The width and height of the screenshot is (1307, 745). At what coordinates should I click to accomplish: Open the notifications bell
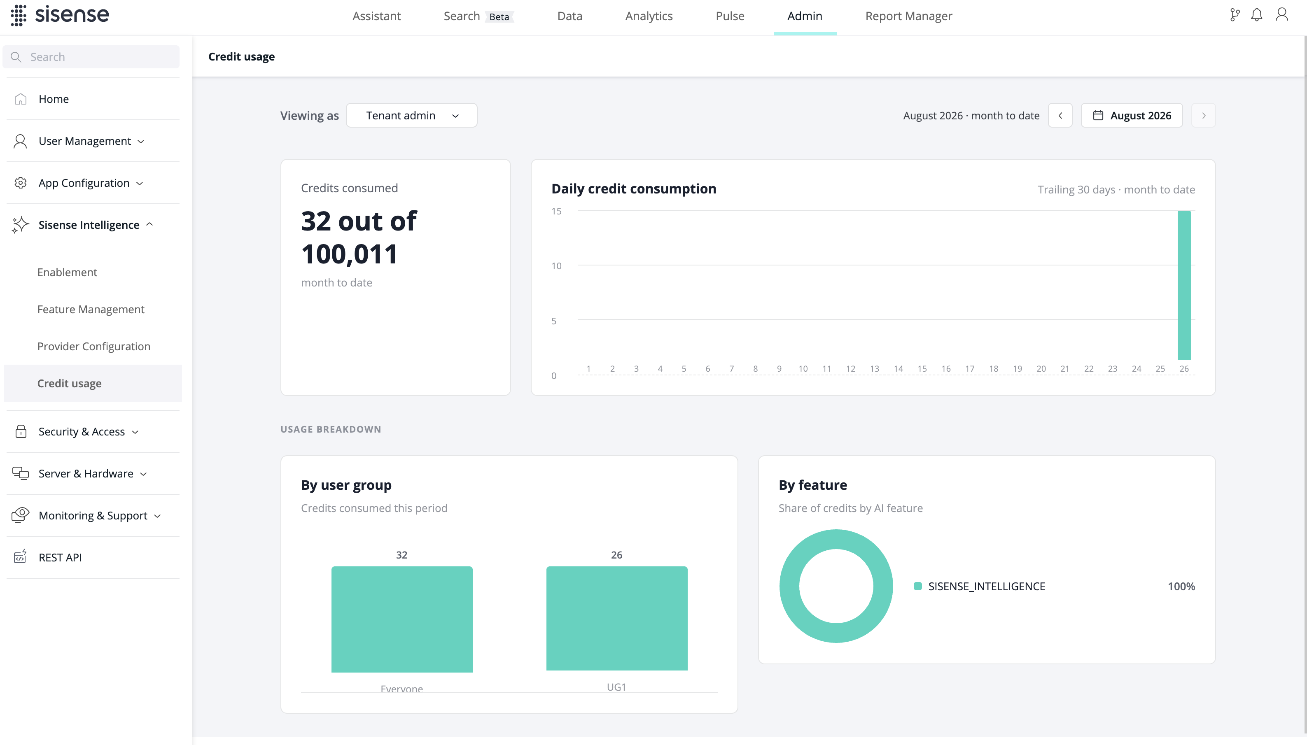pos(1256,15)
